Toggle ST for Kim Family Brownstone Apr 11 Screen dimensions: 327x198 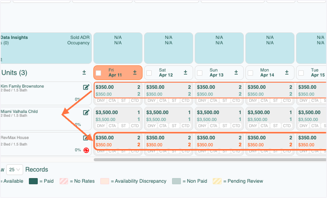123,100
